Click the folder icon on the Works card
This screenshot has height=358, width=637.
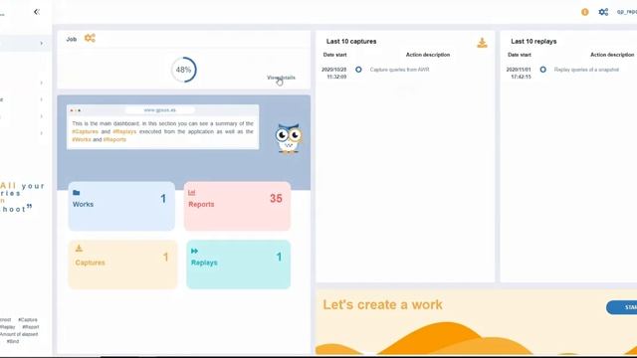(x=76, y=192)
